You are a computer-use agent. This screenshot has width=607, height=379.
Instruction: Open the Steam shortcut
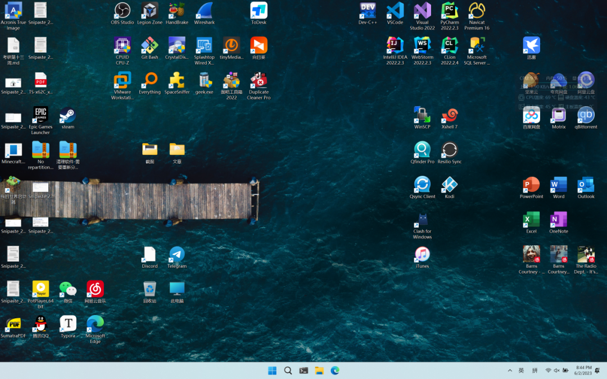[68, 118]
